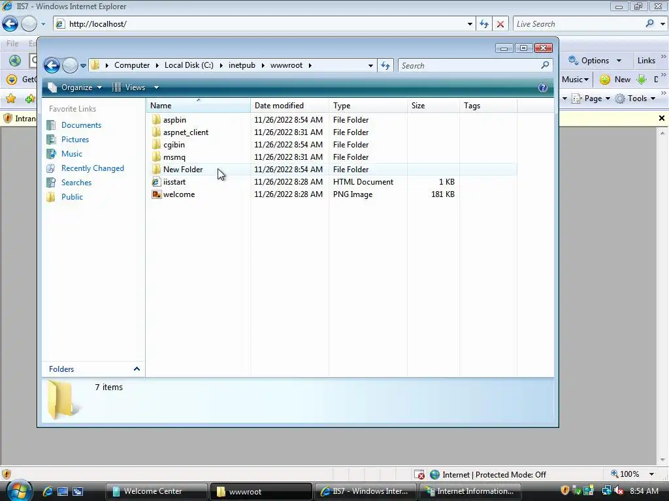Open the Explorer address bar history dropdown

point(370,66)
